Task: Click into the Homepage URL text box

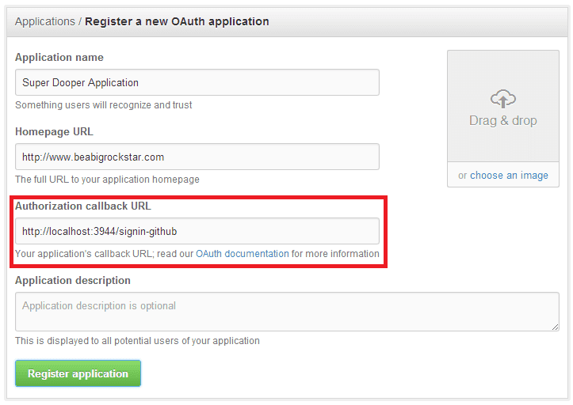Action: pyautogui.click(x=197, y=157)
